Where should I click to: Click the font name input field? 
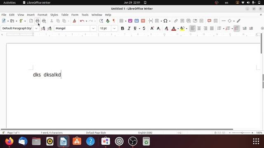pyautogui.click(x=73, y=28)
